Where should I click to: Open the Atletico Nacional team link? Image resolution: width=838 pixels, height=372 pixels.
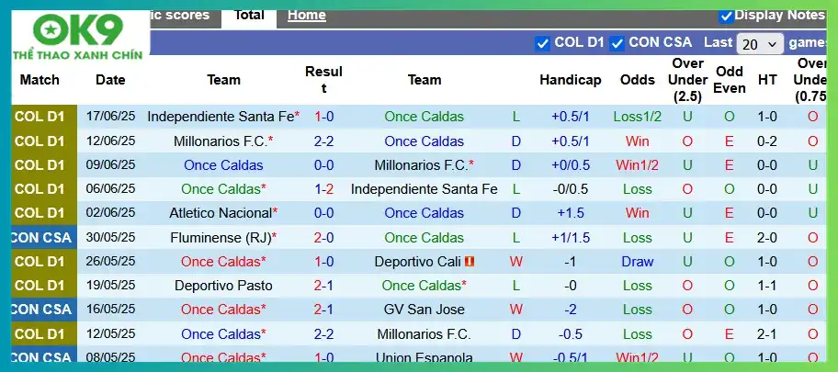[x=221, y=213]
